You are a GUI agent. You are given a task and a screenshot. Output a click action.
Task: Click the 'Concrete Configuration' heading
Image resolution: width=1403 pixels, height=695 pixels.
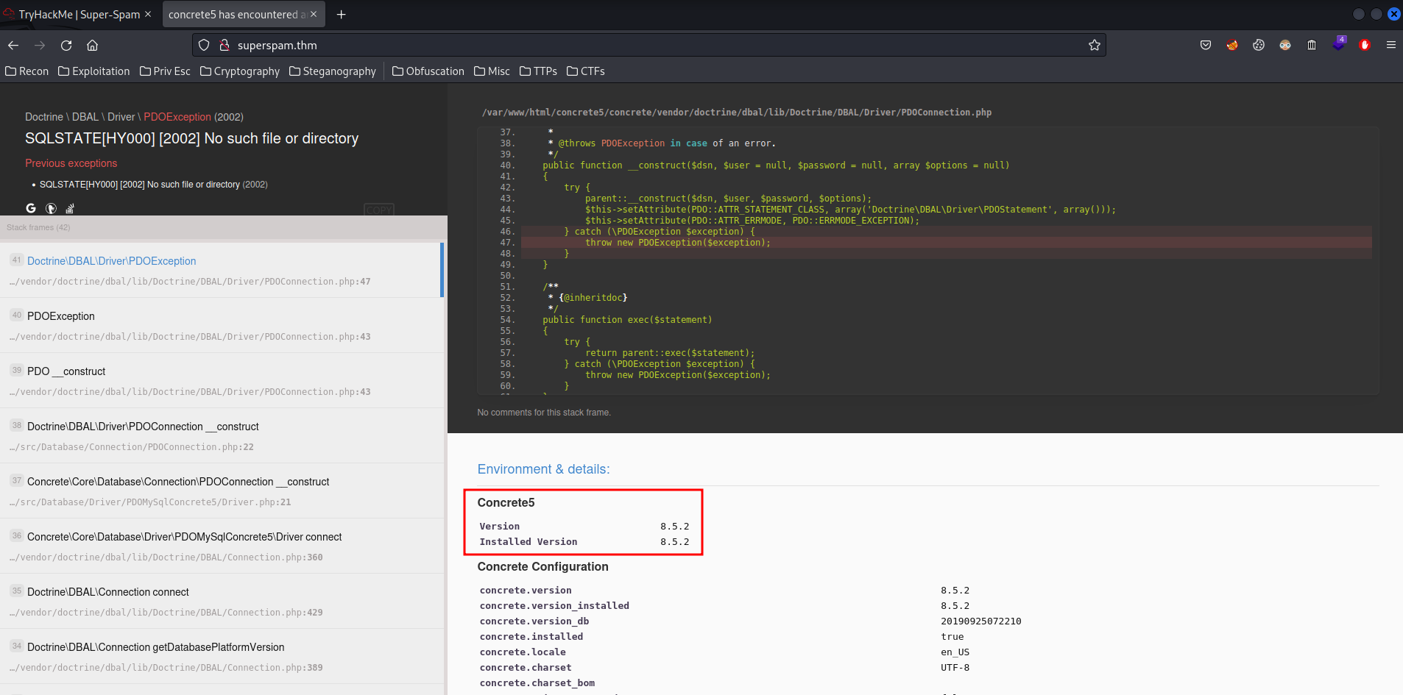pos(543,567)
